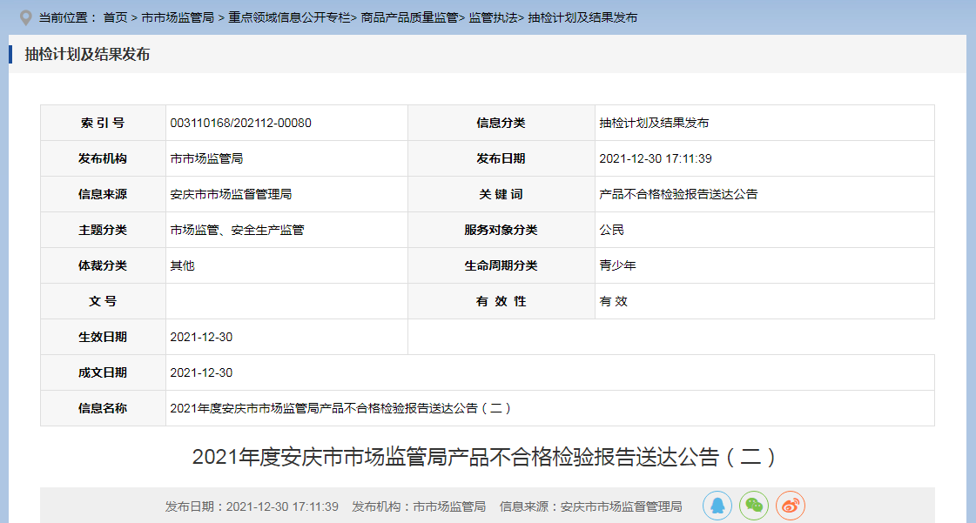Screen dimensions: 976x523
Task: Select 市场监管、安全生产监管 value
Action: tap(237, 230)
